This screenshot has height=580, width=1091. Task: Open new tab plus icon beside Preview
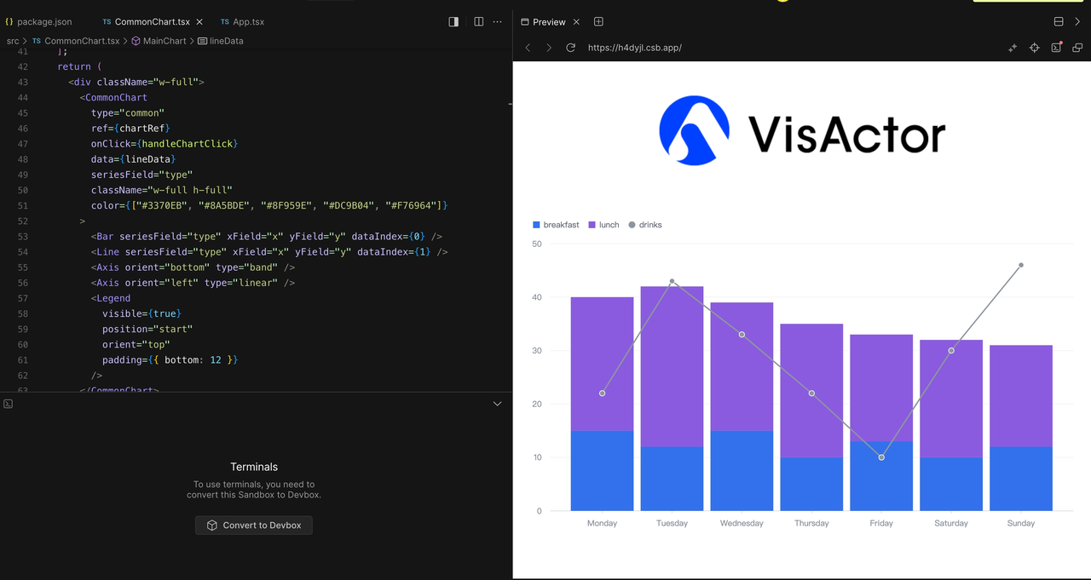click(x=598, y=21)
